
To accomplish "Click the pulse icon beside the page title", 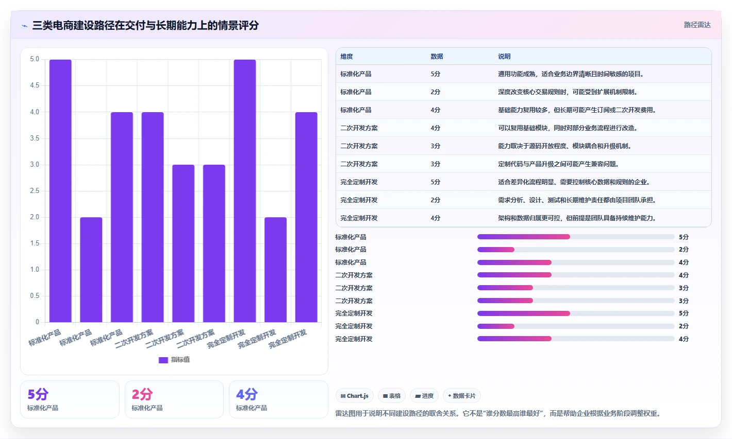I will (x=25, y=25).
